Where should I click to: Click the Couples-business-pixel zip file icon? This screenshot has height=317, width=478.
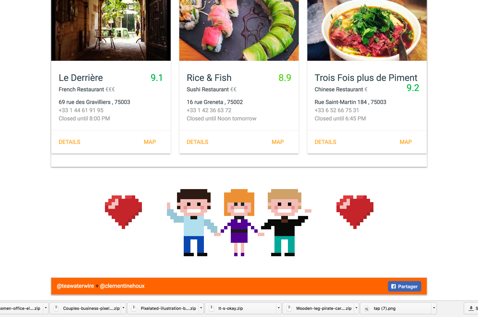click(56, 308)
